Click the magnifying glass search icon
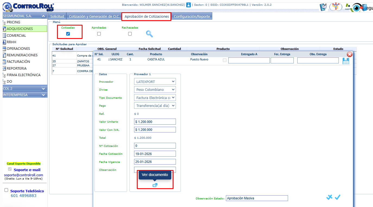 pyautogui.click(x=149, y=34)
